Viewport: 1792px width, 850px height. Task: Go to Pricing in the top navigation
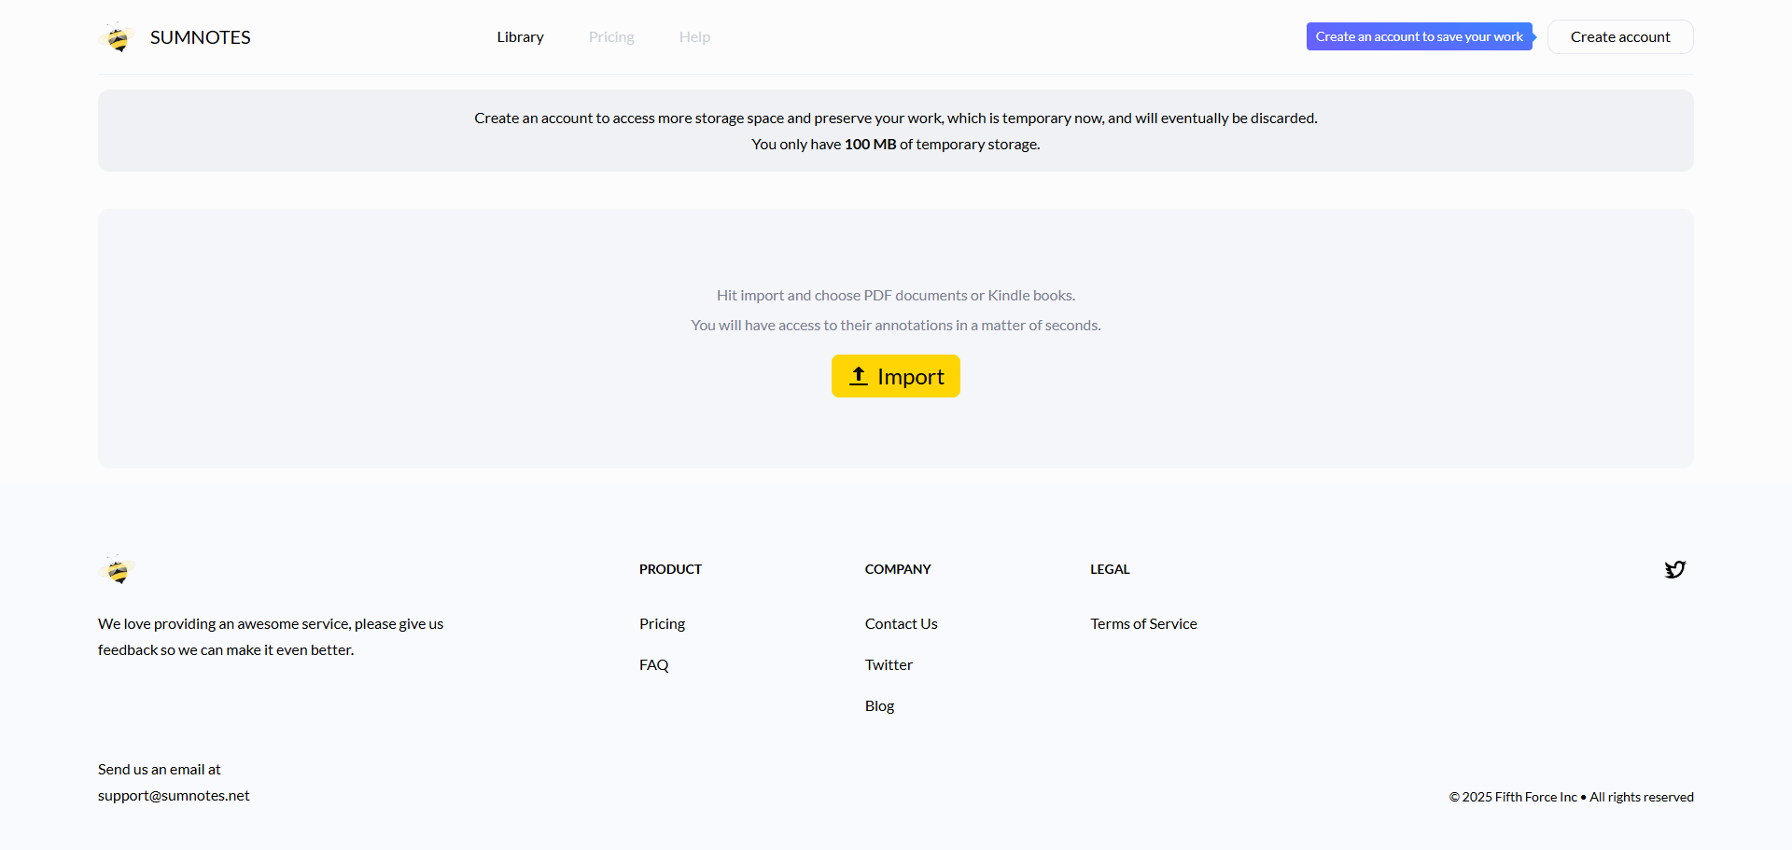[611, 37]
